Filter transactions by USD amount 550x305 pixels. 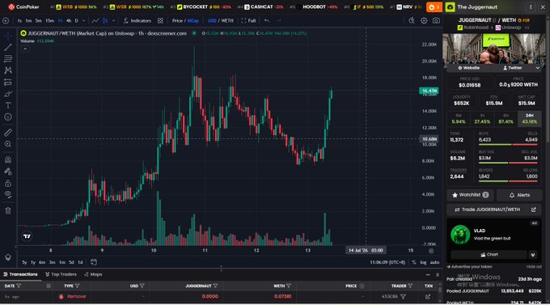pyautogui.click(x=142, y=286)
